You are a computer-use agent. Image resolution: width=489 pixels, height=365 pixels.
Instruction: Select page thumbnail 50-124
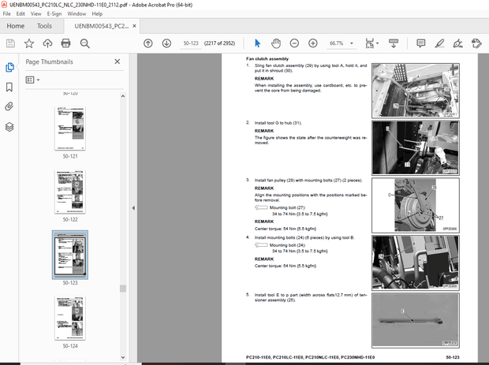tap(70, 318)
